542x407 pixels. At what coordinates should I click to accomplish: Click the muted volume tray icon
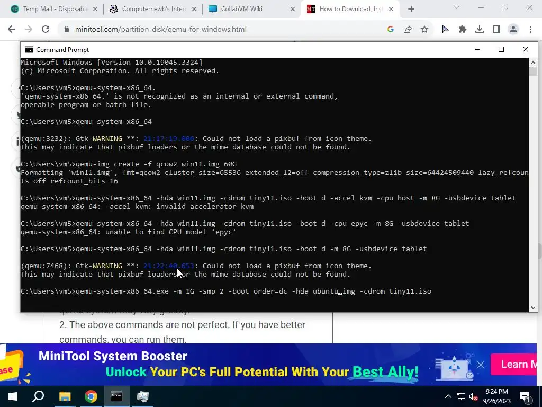(473, 396)
